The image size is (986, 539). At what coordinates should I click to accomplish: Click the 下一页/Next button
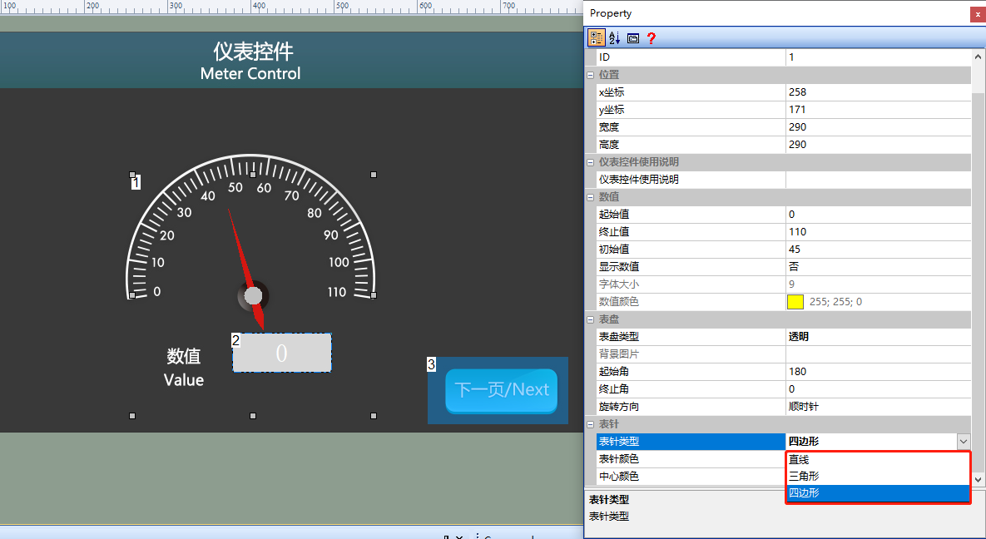click(x=501, y=390)
